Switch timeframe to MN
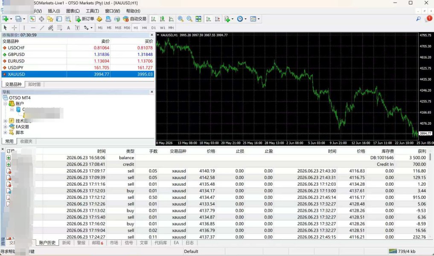Image resolution: width=434 pixels, height=256 pixels. 171,28
